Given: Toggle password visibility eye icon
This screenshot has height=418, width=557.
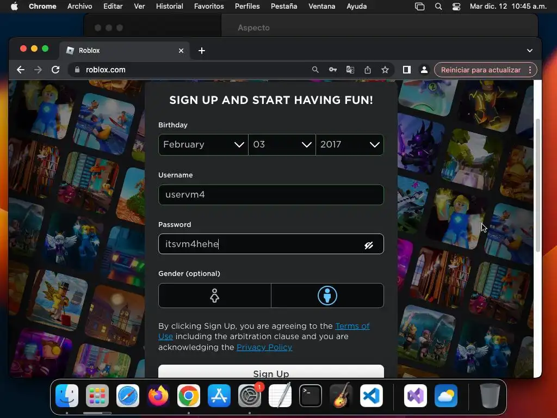Looking at the screenshot, I should tap(369, 245).
